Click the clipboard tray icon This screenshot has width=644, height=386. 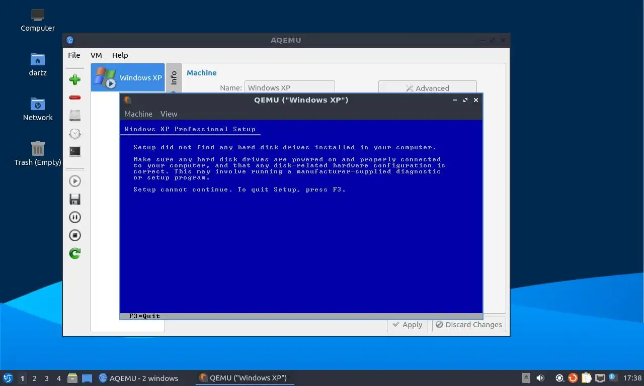pos(587,378)
